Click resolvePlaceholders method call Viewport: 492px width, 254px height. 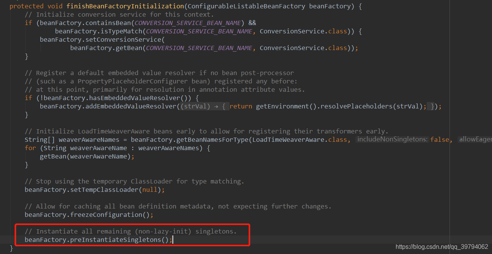click(x=357, y=106)
